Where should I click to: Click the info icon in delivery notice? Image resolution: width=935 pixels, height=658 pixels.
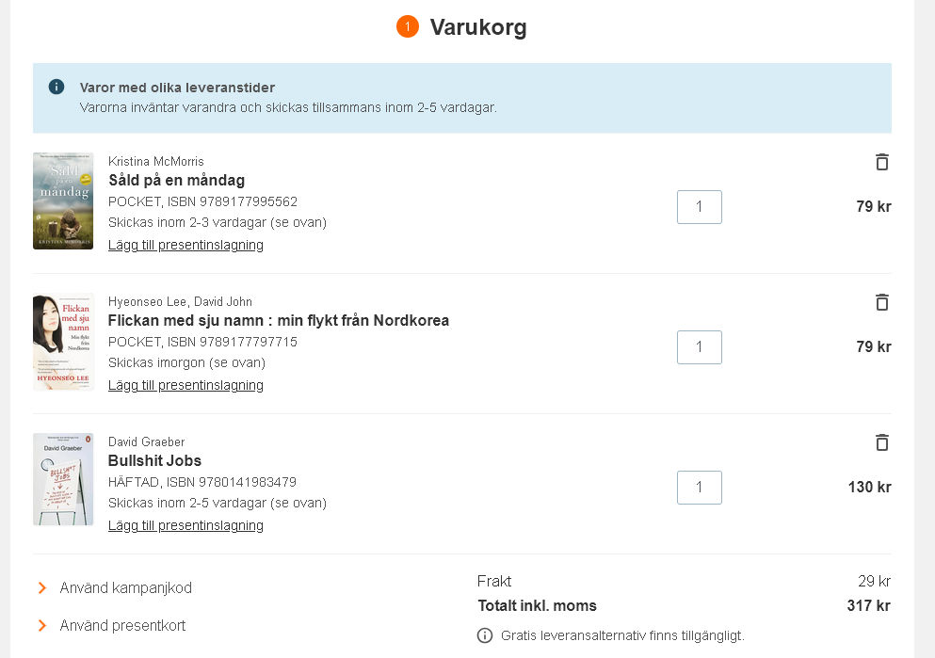coord(56,87)
